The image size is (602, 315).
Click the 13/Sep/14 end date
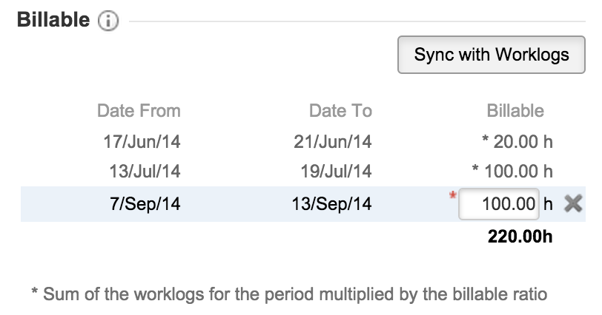pyautogui.click(x=332, y=204)
